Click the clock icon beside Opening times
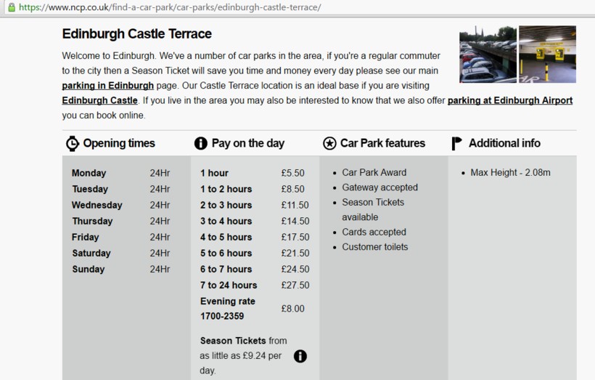595x380 pixels. pyautogui.click(x=72, y=143)
